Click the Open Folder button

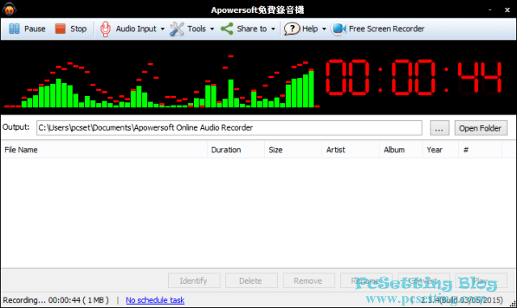pos(481,127)
